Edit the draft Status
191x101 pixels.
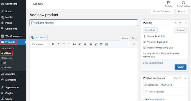(x=163, y=36)
